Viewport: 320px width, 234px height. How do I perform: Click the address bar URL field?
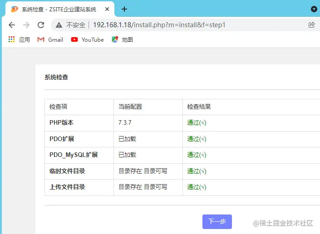click(x=159, y=25)
